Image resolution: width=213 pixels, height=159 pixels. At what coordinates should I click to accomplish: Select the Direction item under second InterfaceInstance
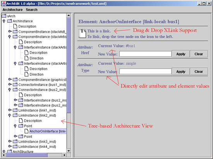pyautogui.click(x=36, y=74)
